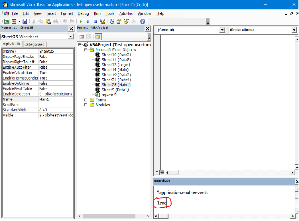This screenshot has width=299, height=221.
Task: Expand the Forms folder node
Action: [x=86, y=100]
